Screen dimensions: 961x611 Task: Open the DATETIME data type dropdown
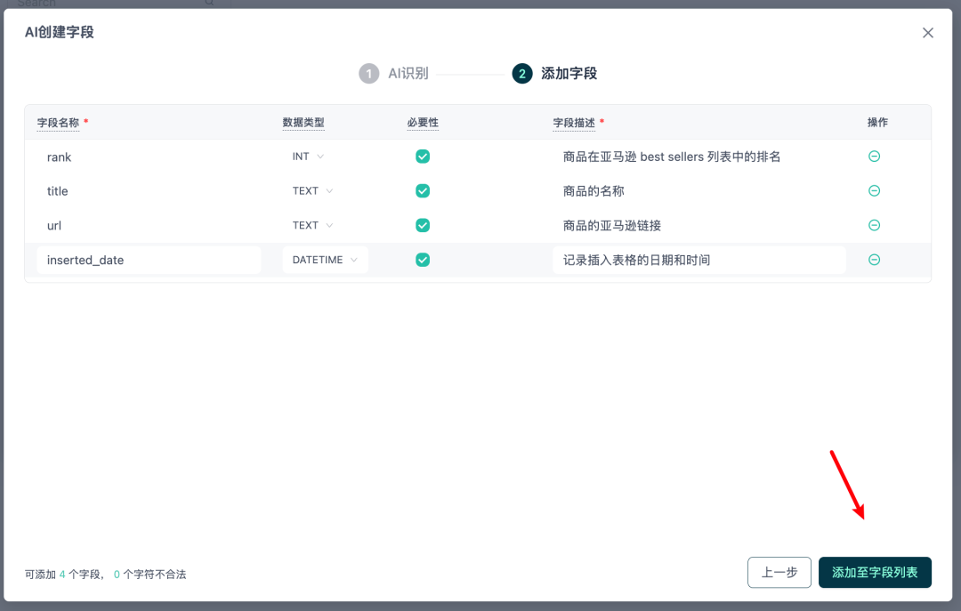pyautogui.click(x=325, y=260)
